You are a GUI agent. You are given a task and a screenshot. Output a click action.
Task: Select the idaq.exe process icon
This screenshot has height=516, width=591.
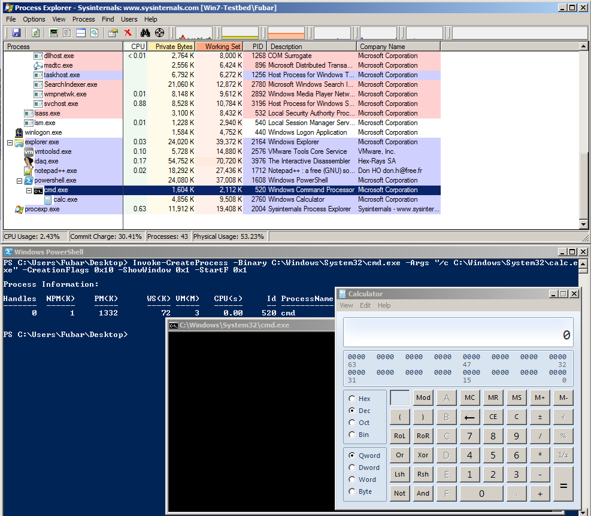tap(29, 161)
